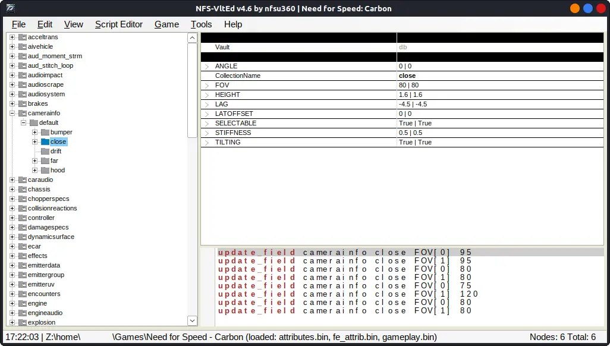Expand the bumper tree node
The image size is (610, 346).
[x=34, y=133]
